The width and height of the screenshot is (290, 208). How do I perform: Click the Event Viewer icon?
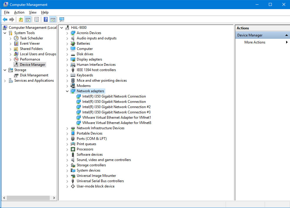click(16, 43)
